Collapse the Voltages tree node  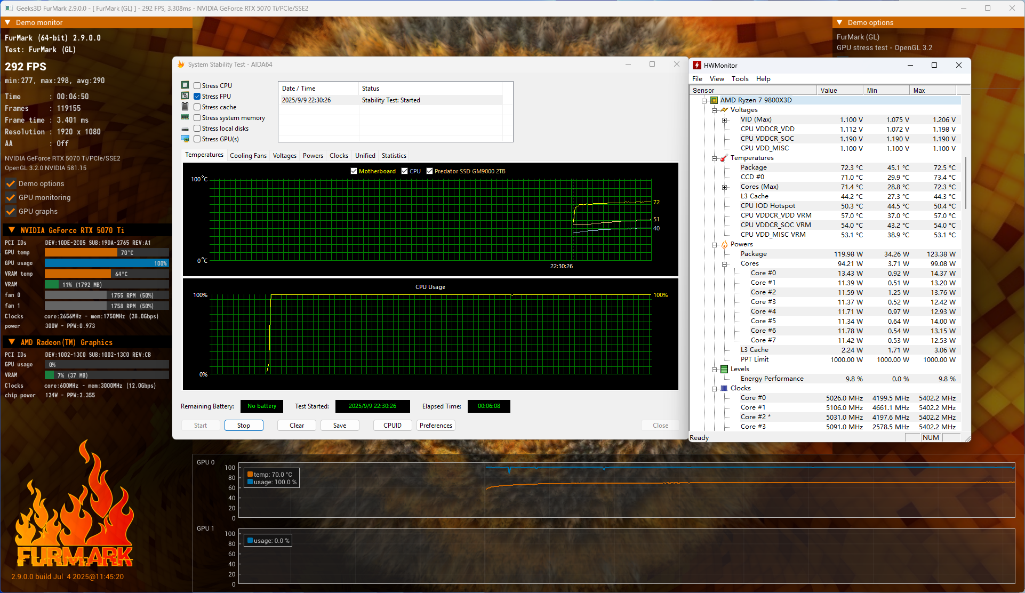click(x=714, y=110)
